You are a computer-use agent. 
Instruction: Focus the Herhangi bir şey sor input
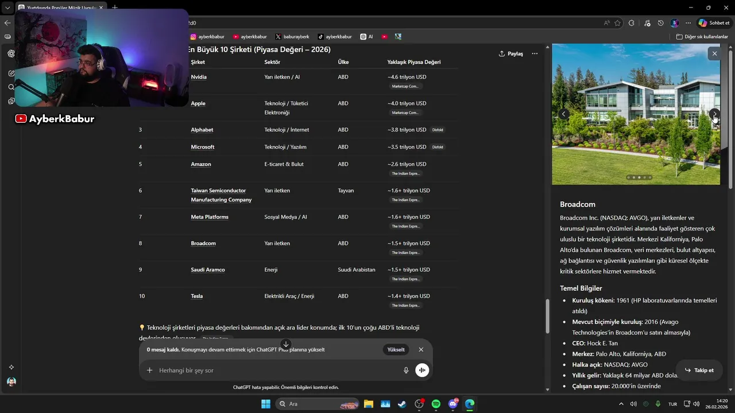click(x=278, y=371)
